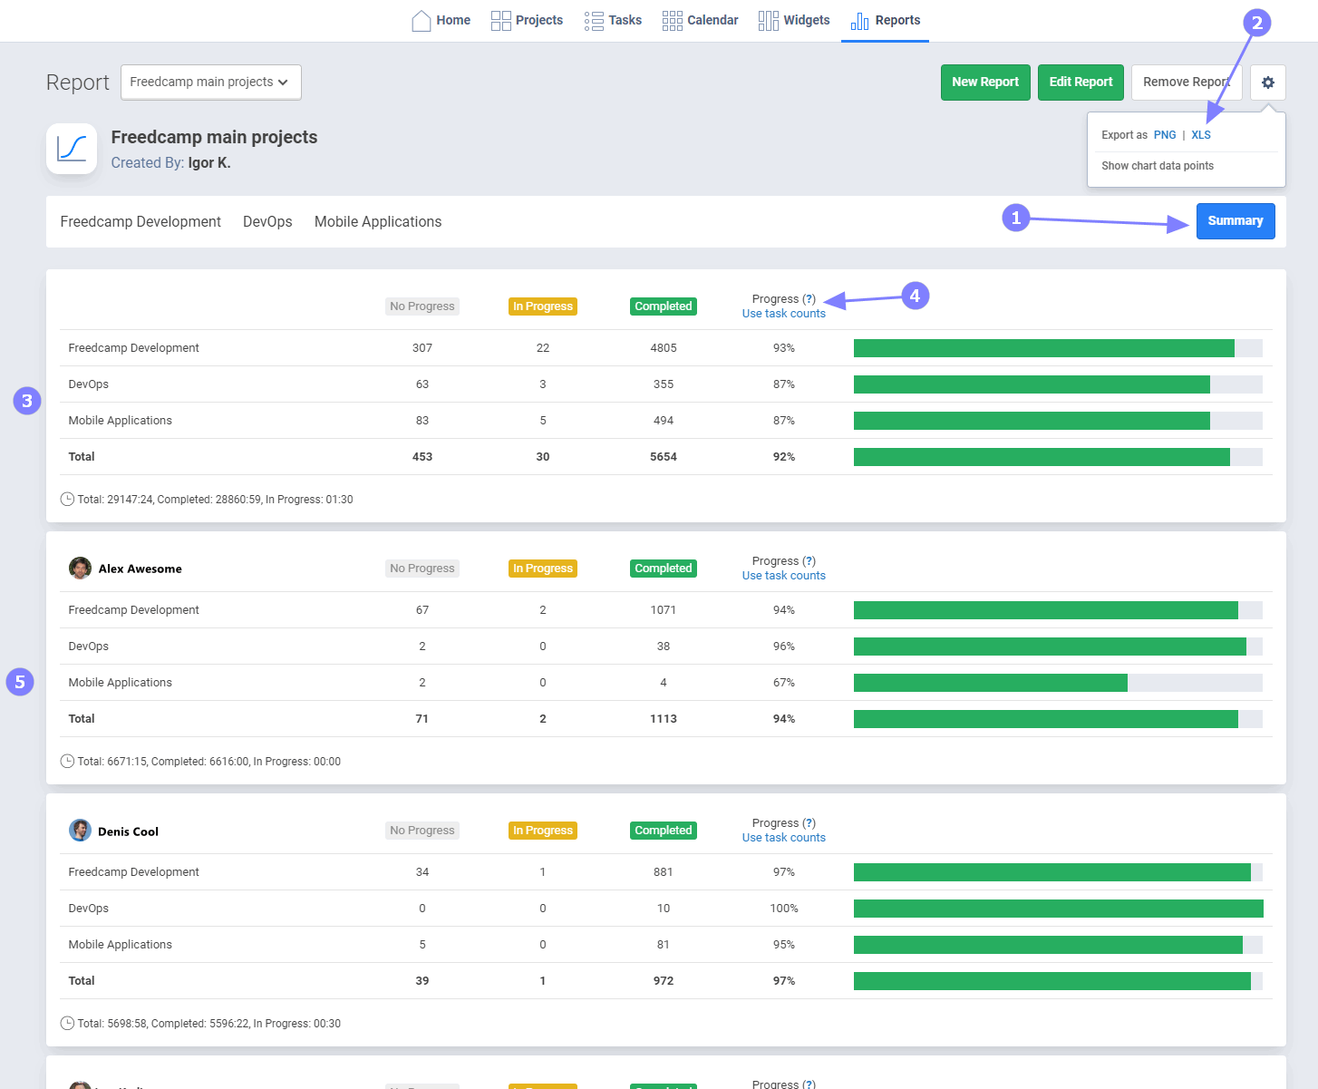Switch to Use task counts in first table
Image resolution: width=1318 pixels, height=1089 pixels.
pyautogui.click(x=783, y=314)
